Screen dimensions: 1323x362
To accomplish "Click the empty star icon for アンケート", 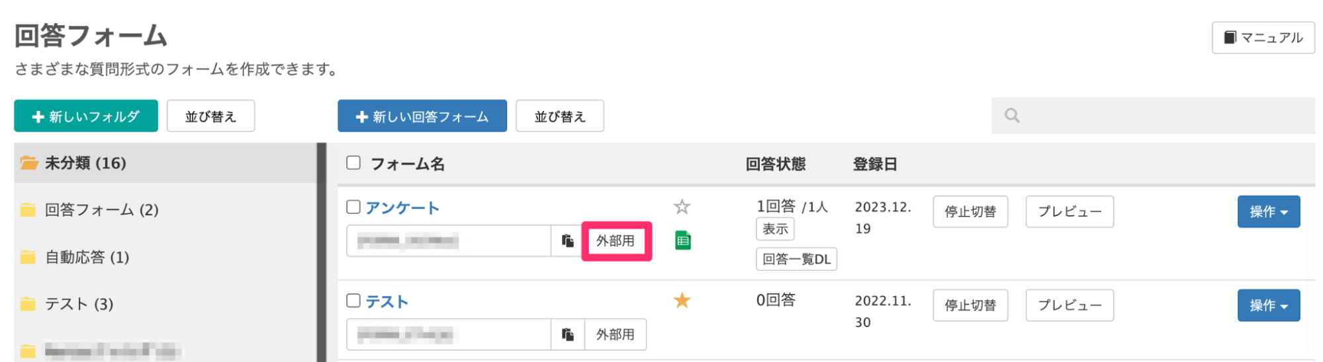I will 682,207.
